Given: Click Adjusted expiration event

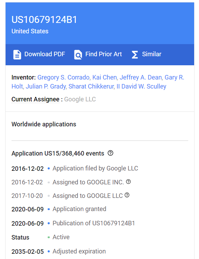Looking at the screenshot, I should pyautogui.click(x=79, y=251).
